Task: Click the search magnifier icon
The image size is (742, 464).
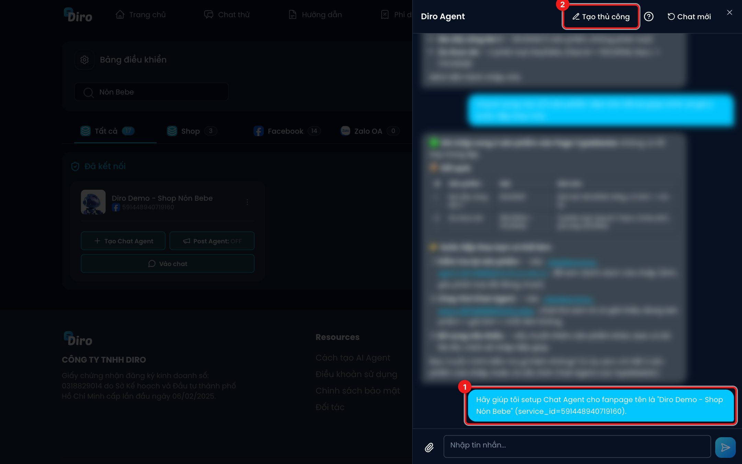Action: pos(89,92)
